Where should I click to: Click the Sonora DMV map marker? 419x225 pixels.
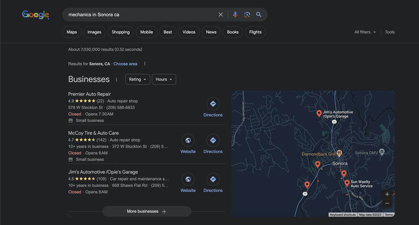click(x=382, y=152)
